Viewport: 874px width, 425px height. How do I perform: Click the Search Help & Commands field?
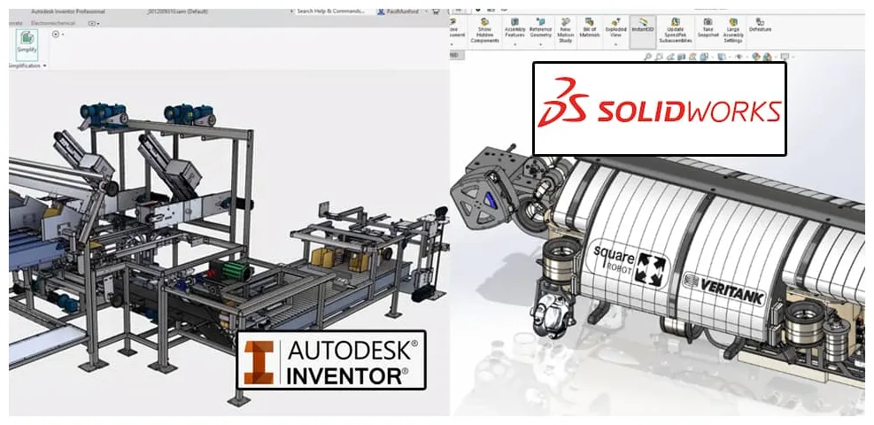333,12
